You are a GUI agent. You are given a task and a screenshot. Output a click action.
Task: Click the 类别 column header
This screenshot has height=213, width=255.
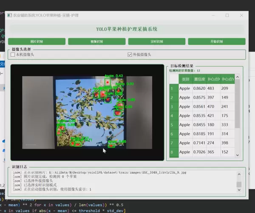point(185,79)
